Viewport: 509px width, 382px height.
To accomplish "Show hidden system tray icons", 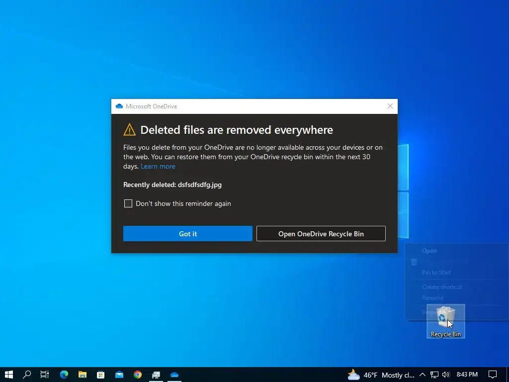I will pos(423,375).
